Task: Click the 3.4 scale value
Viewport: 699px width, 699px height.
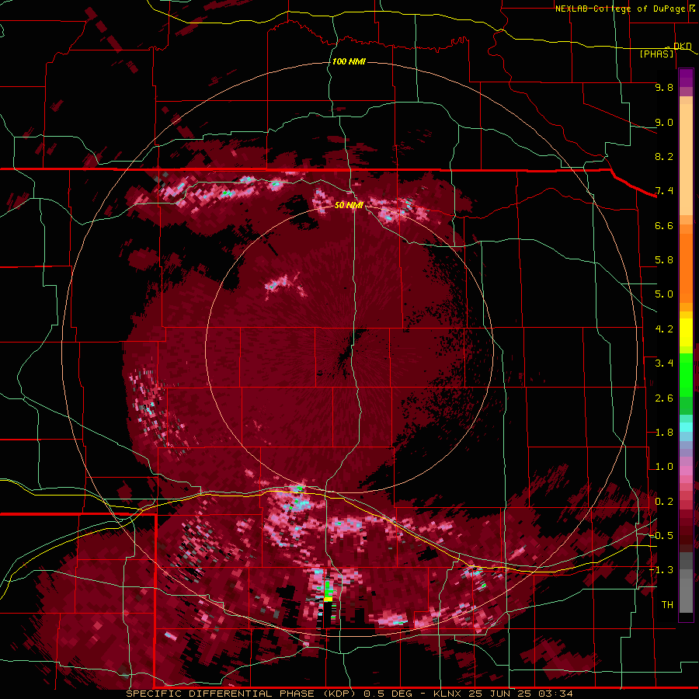Action: point(664,363)
